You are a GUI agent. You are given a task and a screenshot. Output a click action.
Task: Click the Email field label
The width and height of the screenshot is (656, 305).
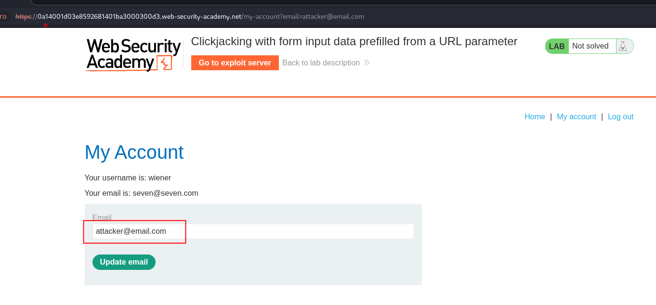(102, 218)
